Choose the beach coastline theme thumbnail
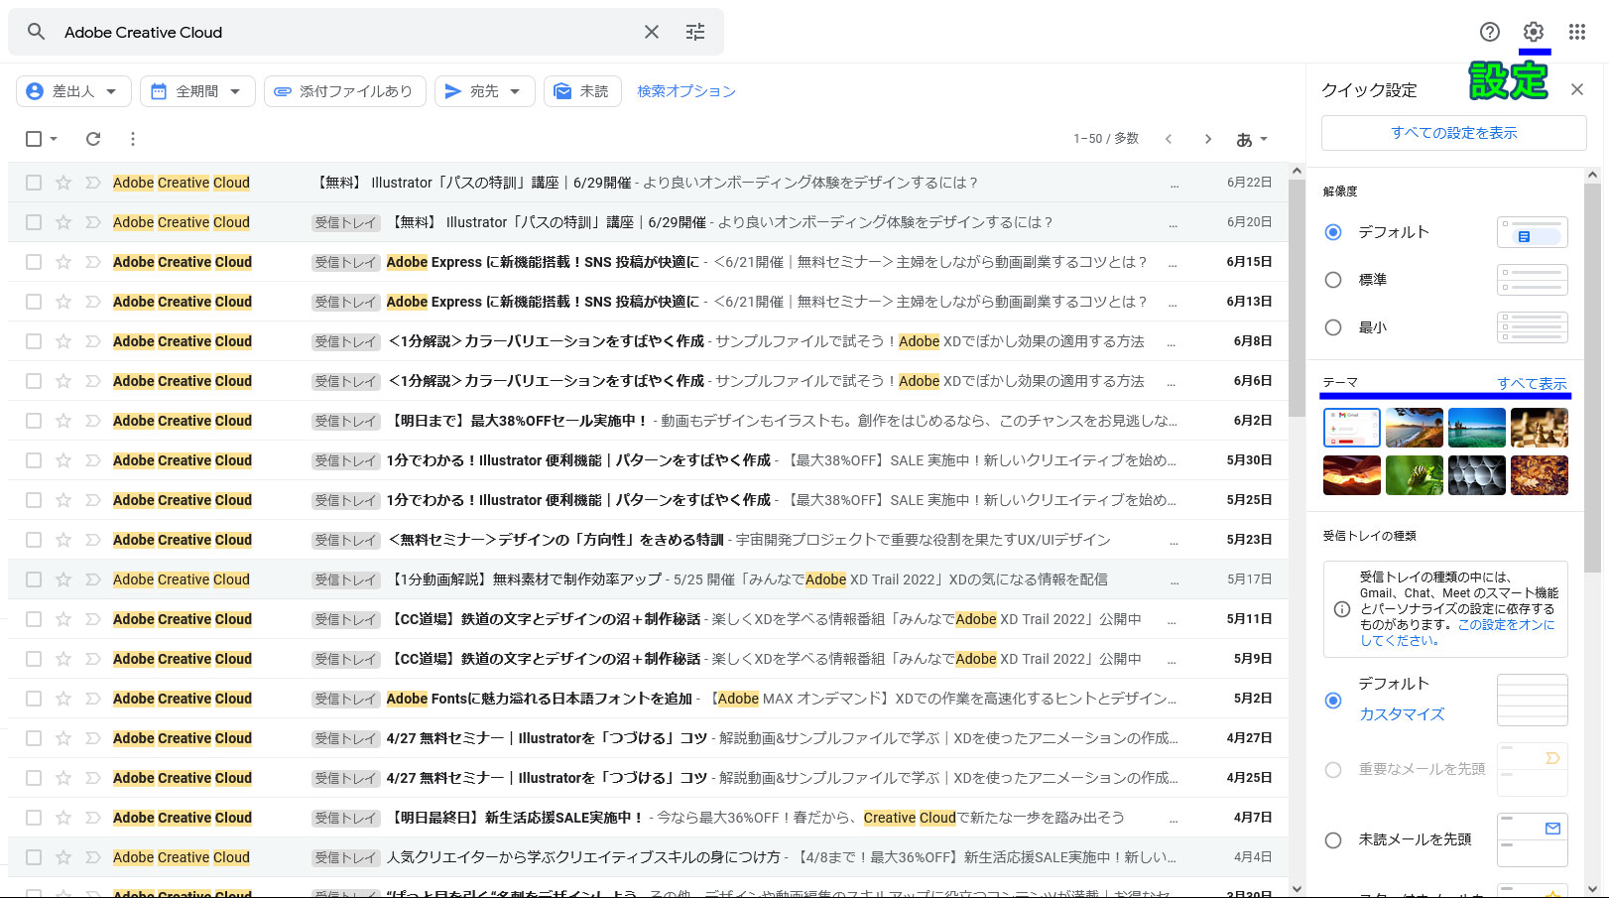Image resolution: width=1609 pixels, height=898 pixels. tap(1414, 428)
